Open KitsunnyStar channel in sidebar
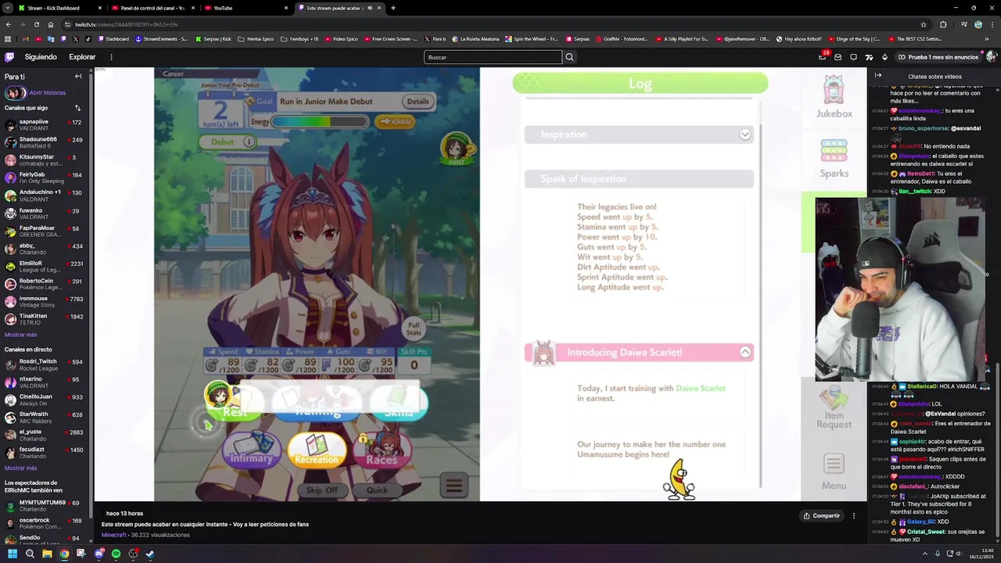Image resolution: width=1001 pixels, height=563 pixels. click(x=44, y=160)
